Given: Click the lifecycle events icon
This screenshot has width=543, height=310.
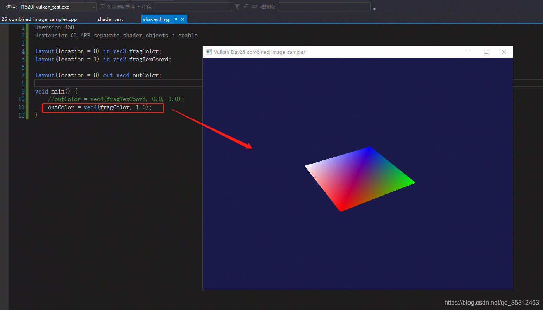Looking at the screenshot, I should pos(102,7).
